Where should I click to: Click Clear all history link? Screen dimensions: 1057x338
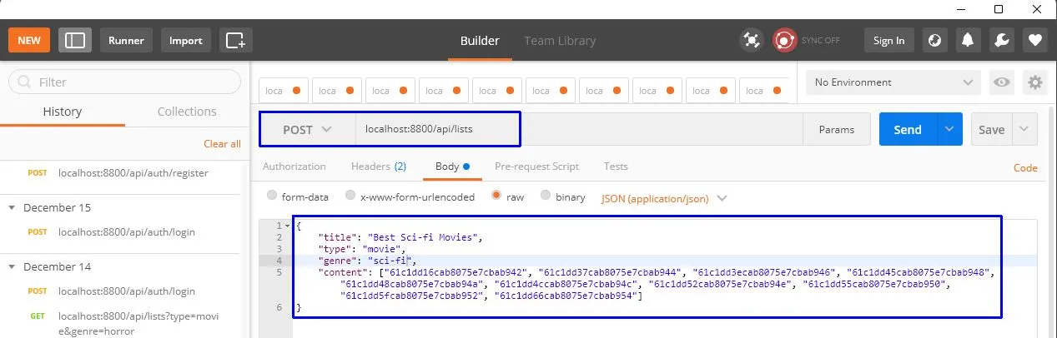[x=222, y=144]
